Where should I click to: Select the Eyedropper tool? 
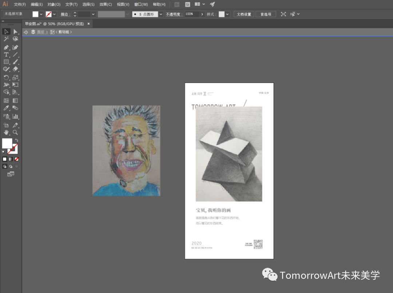6,108
